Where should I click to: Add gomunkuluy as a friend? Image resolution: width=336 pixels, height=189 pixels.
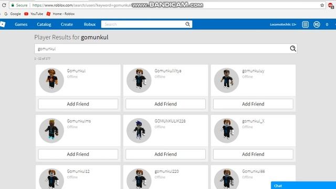(x=253, y=104)
